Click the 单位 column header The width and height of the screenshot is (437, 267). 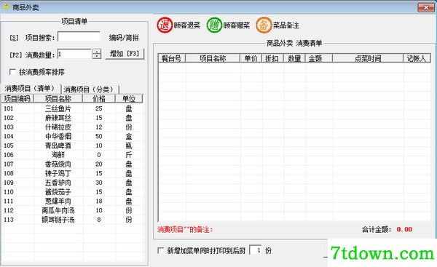pos(129,98)
